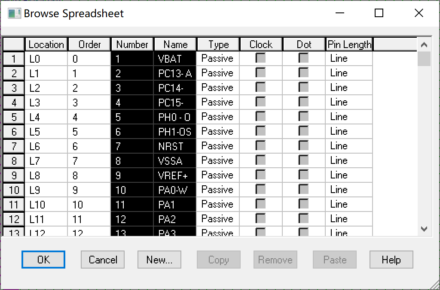440x290 pixels.
Task: Select the Number column header
Action: pyautogui.click(x=132, y=44)
